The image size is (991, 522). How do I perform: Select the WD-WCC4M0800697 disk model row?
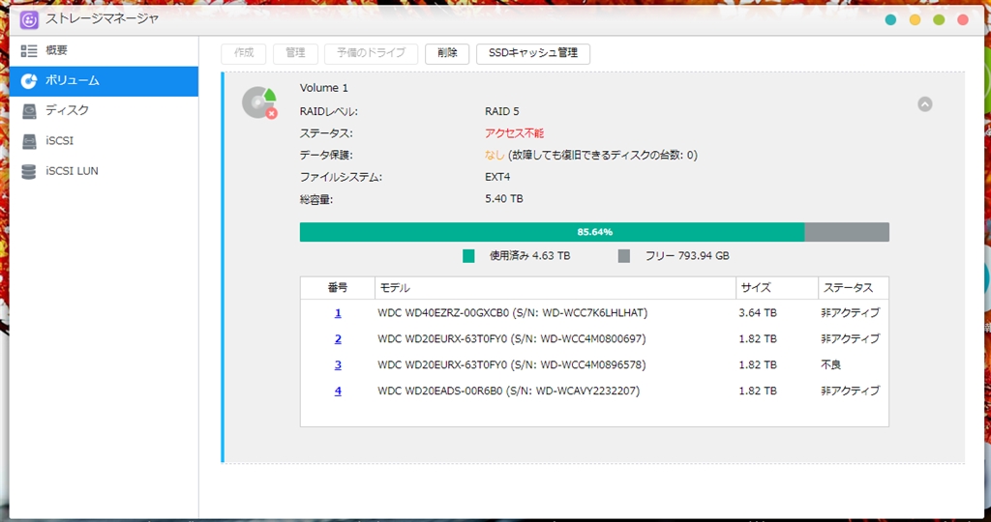pos(512,339)
